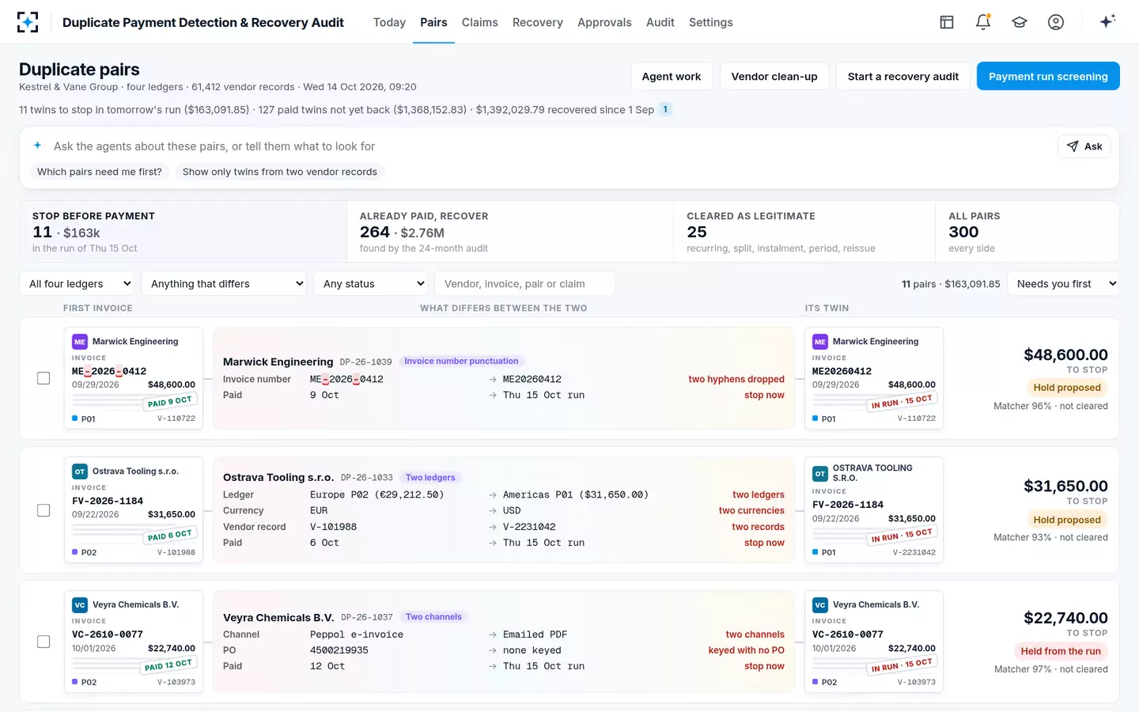
Task: Click the ME avatar on first Marwick invoice
Action: pyautogui.click(x=80, y=342)
